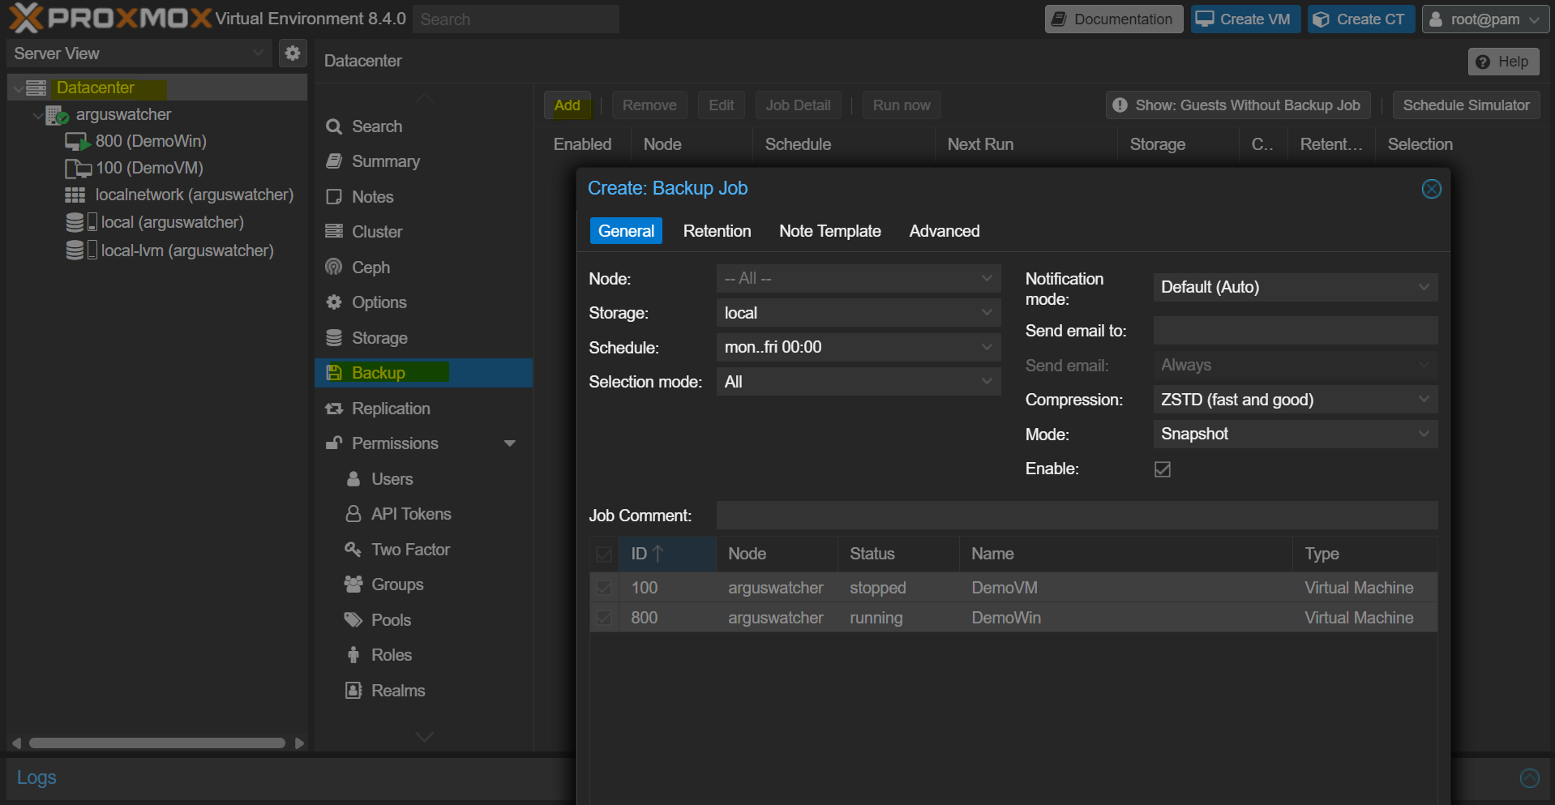Screen dimensions: 1555x805
Task: Open the Server View settings gear
Action: (293, 54)
